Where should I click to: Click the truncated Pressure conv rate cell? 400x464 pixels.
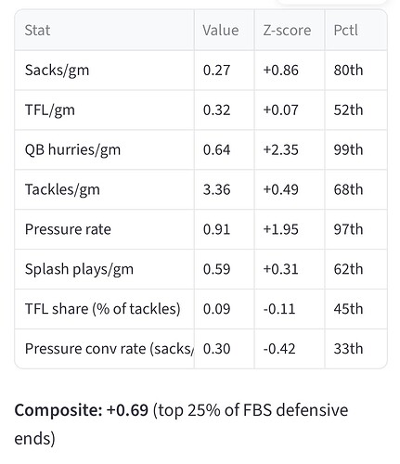104,349
